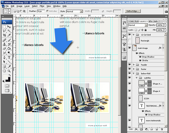Pick the Magic Wand tool
The height and width of the screenshot is (133, 169).
9,31
